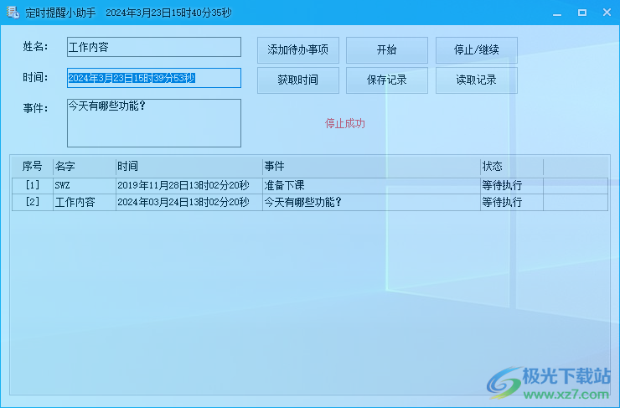Screen dimensions: 620x408
Task: Focus the 姓名 input field
Action: (x=154, y=47)
